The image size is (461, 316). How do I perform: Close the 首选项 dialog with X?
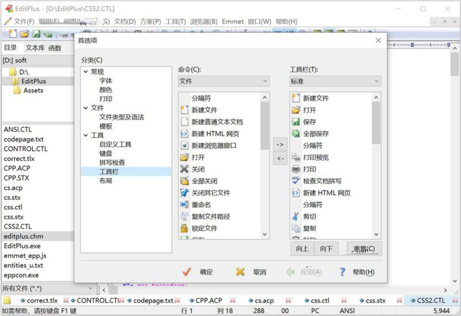tap(379, 40)
